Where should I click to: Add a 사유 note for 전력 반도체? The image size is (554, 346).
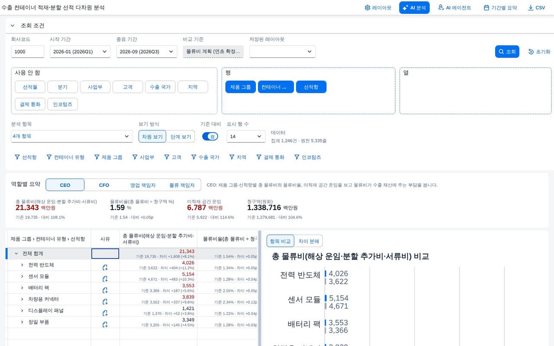(x=105, y=267)
